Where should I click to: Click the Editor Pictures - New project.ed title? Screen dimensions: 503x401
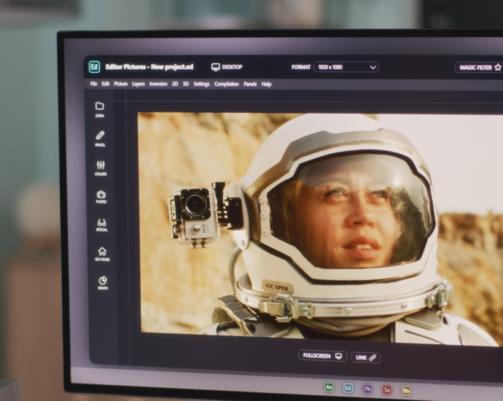[149, 67]
